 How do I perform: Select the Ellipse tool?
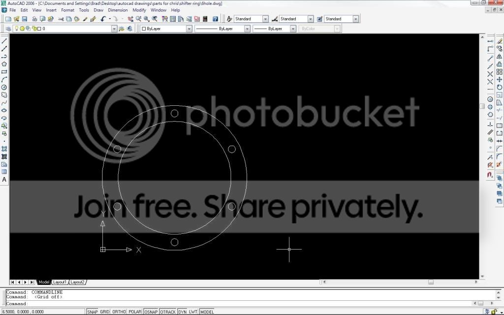click(4, 111)
